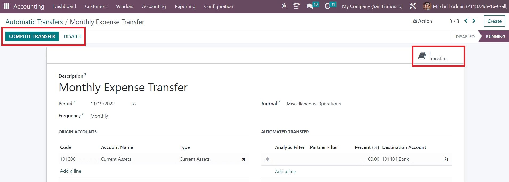The height and width of the screenshot is (182, 509).
Task: Click the Compute Transfer button
Action: [x=32, y=36]
